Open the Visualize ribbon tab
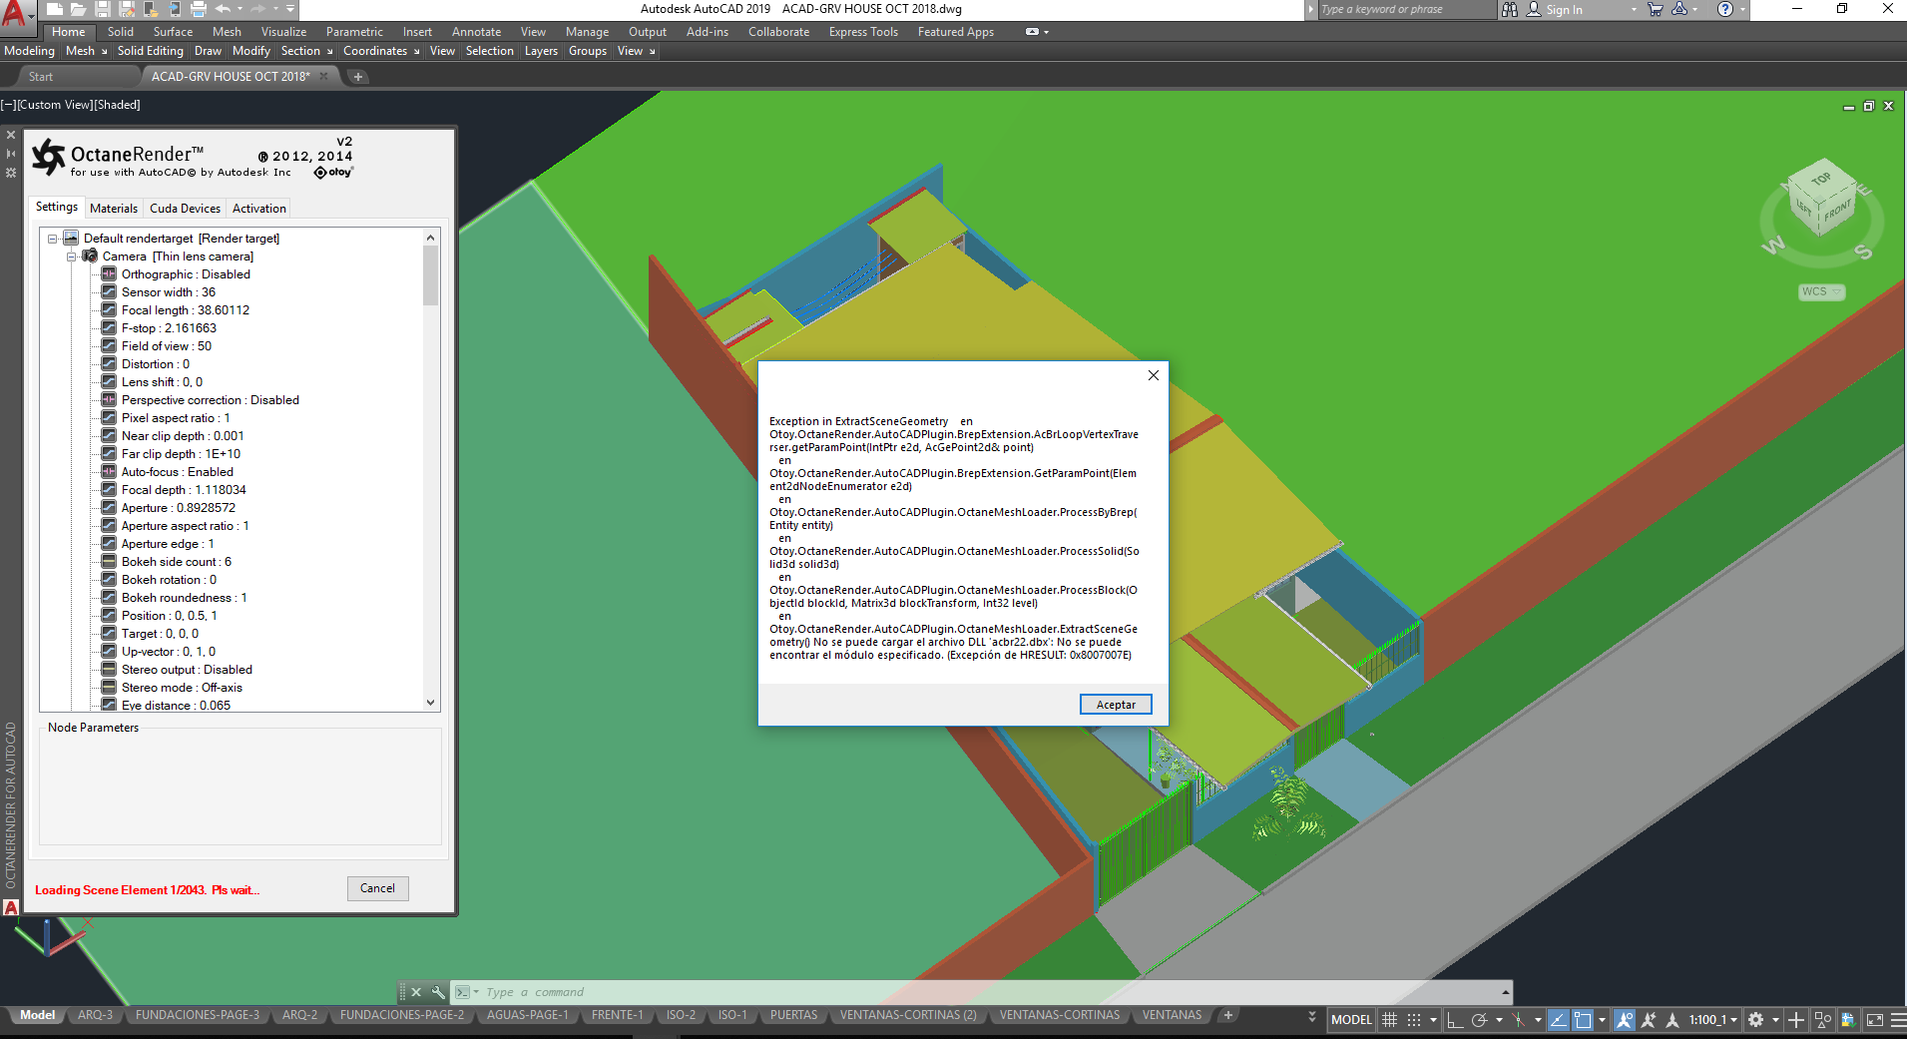Viewport: 1907px width, 1039px height. (284, 32)
